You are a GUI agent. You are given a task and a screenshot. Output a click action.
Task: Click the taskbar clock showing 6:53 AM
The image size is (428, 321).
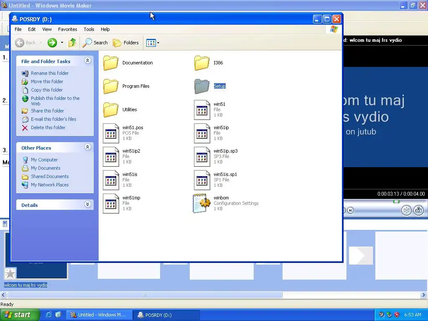pyautogui.click(x=413, y=315)
